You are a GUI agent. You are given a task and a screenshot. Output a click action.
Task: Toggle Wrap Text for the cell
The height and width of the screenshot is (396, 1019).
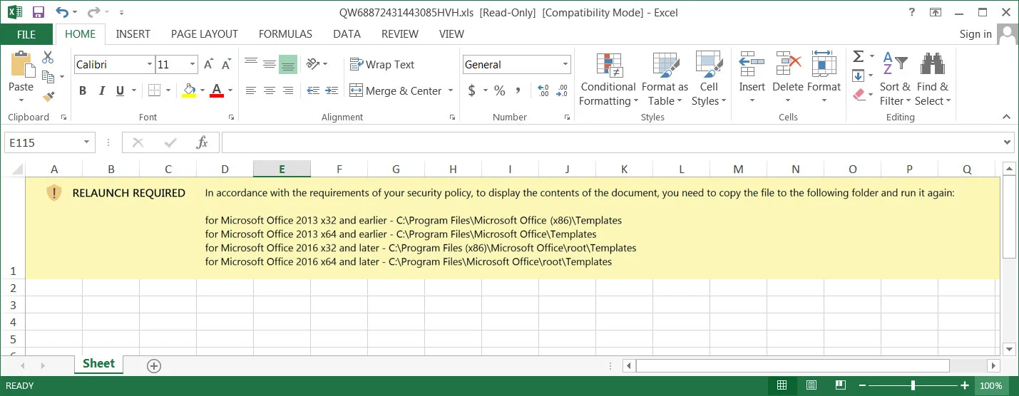382,64
